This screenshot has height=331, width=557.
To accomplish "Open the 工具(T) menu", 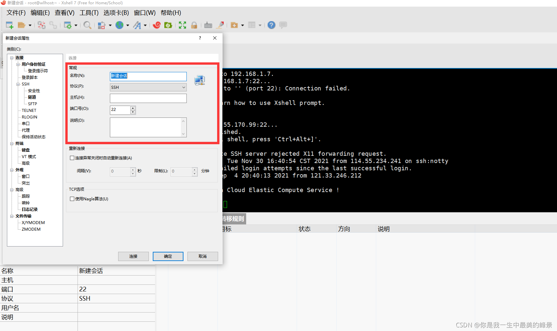I will tap(89, 13).
